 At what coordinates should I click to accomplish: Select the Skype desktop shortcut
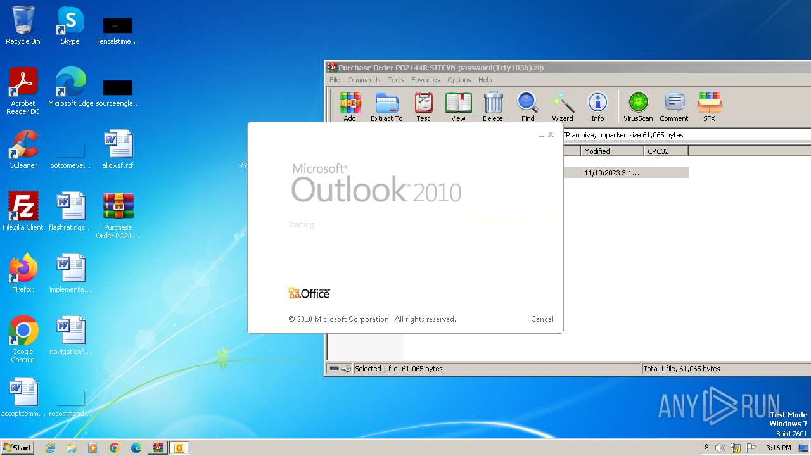click(x=70, y=25)
